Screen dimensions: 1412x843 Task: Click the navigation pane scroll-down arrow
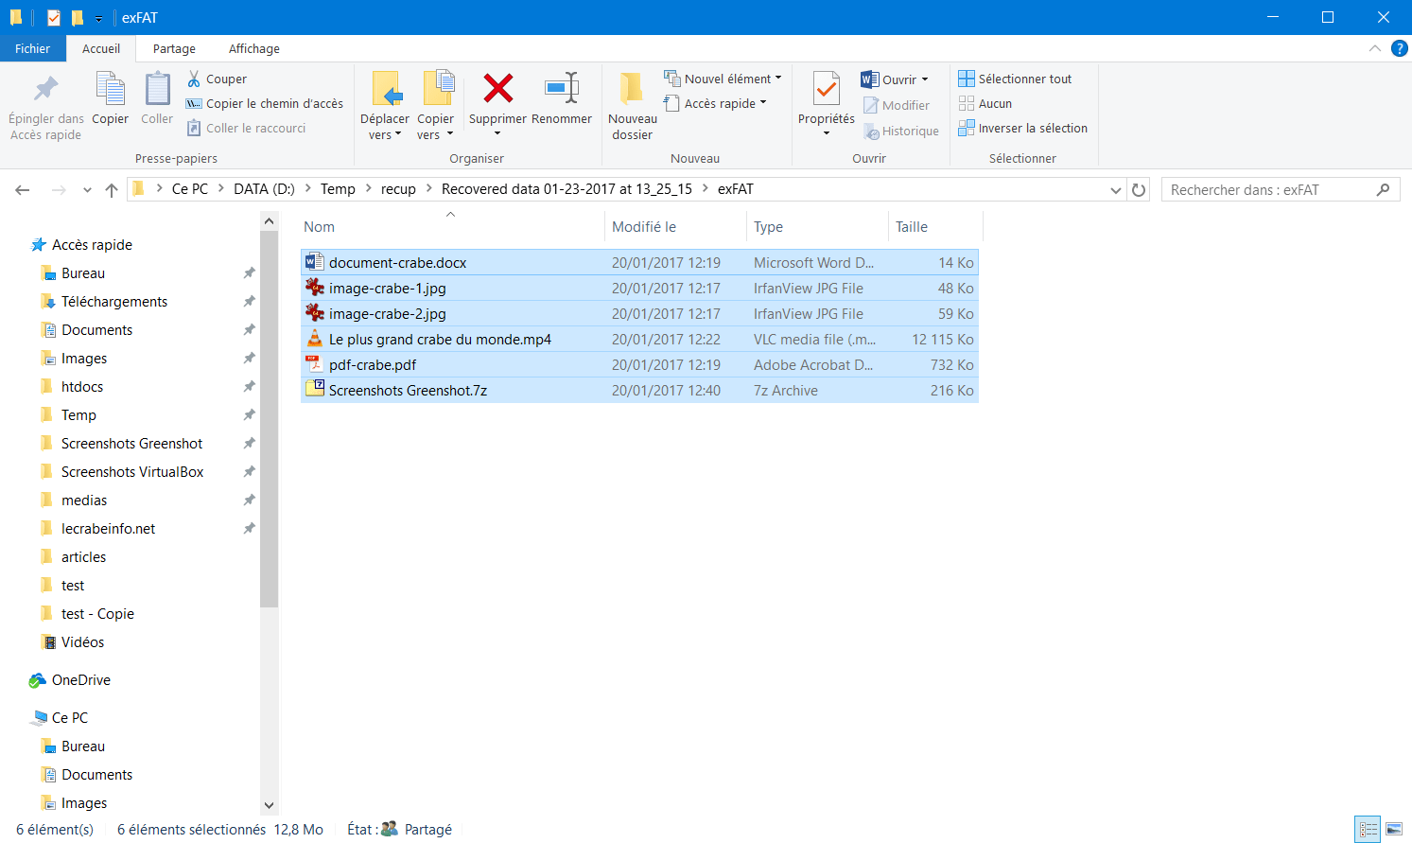(x=269, y=805)
